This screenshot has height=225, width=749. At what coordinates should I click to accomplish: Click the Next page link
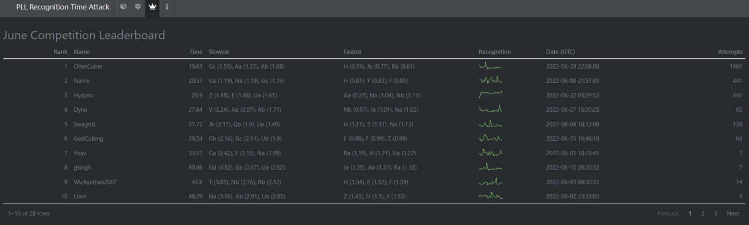pos(733,213)
